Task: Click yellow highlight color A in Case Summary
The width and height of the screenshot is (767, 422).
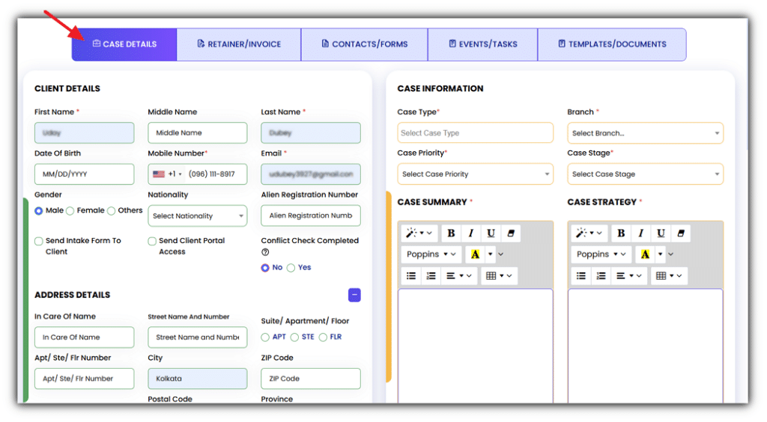Action: point(475,254)
